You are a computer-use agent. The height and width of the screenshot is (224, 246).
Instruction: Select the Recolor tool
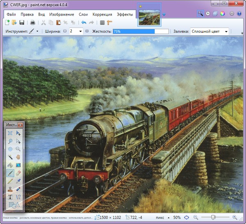coord(18,189)
